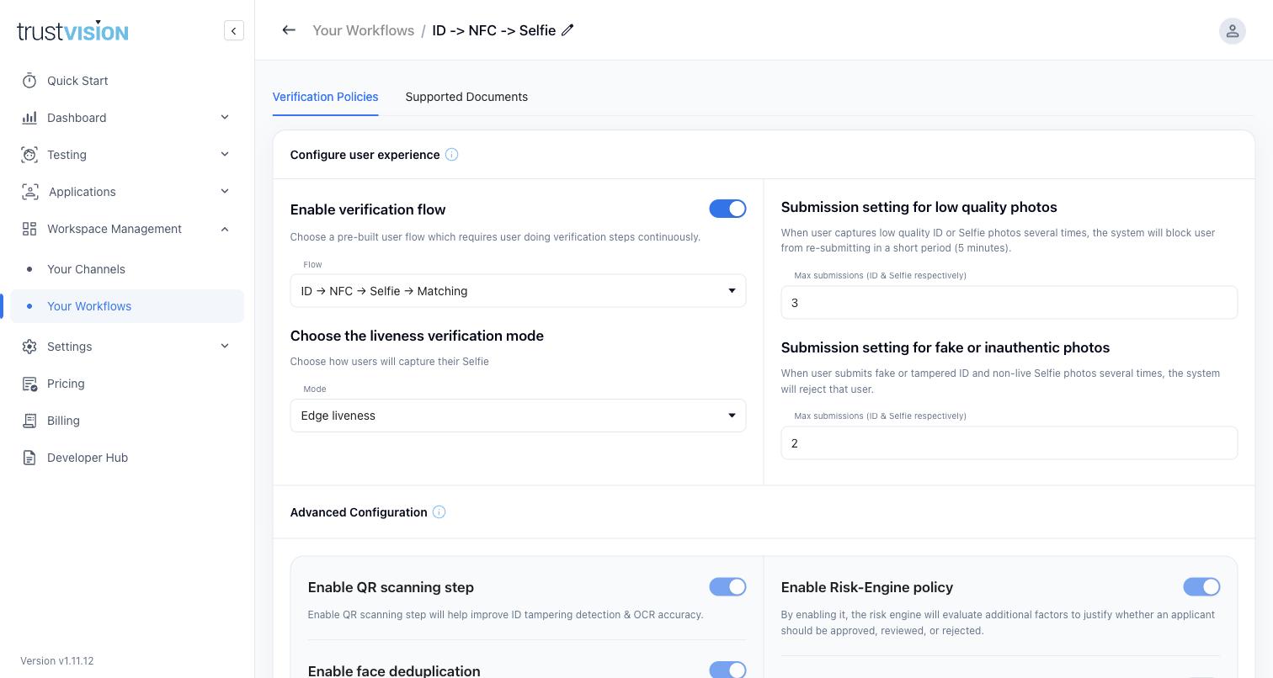1273x678 pixels.
Task: Click the Testing face icon
Action: coord(29,155)
